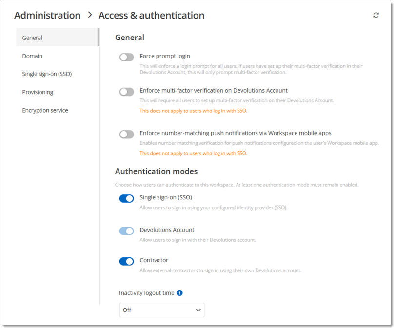The image size is (396, 330).
Task: Click the chevron on the Off selector
Action: (x=198, y=310)
